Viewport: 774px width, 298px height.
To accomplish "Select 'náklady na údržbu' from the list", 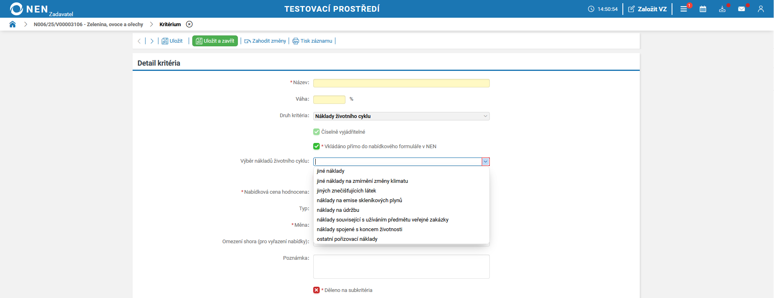I will pos(338,210).
